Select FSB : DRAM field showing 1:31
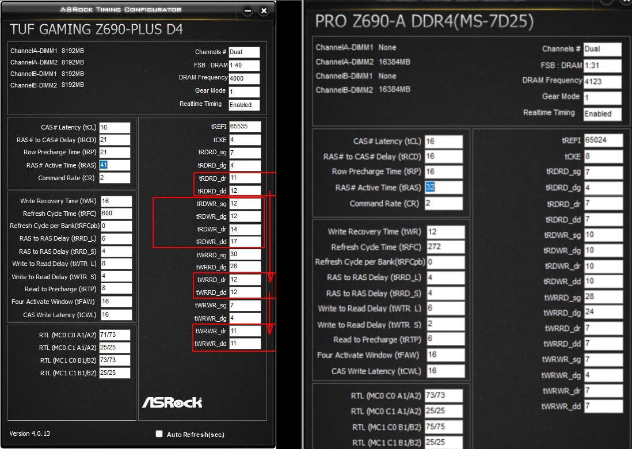 (x=602, y=65)
